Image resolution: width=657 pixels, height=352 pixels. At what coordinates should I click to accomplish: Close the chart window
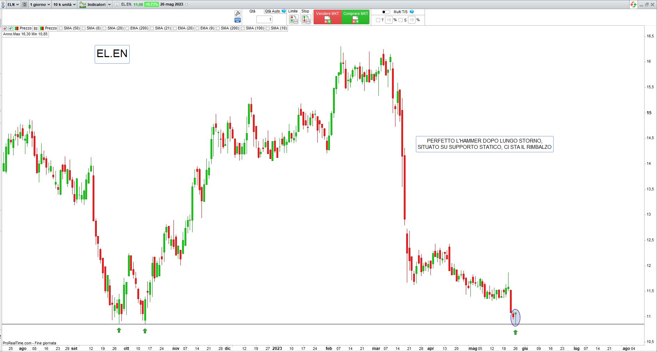pyautogui.click(x=653, y=4)
